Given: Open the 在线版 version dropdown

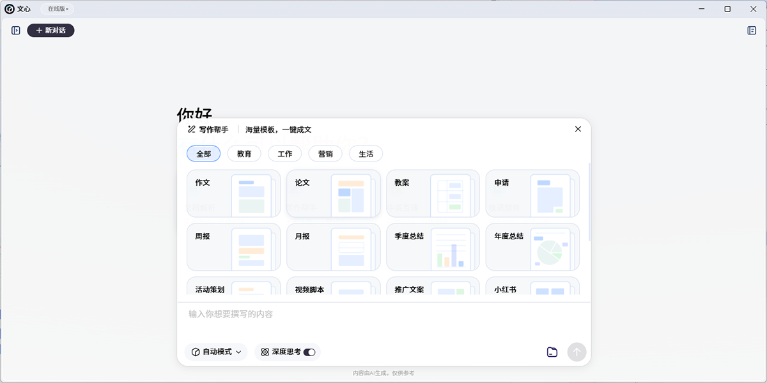Looking at the screenshot, I should coord(58,9).
